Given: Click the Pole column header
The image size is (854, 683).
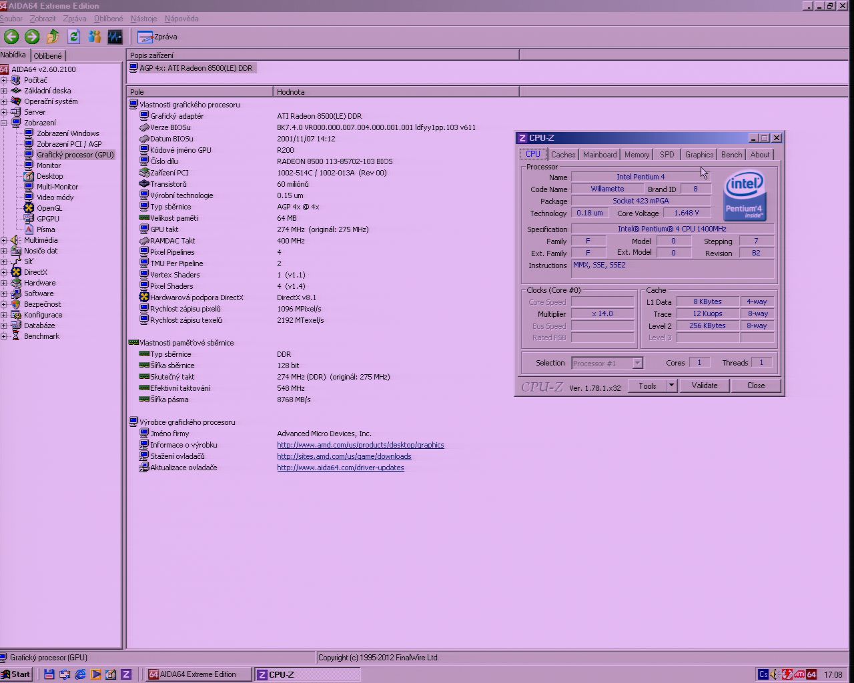Looking at the screenshot, I should point(199,92).
